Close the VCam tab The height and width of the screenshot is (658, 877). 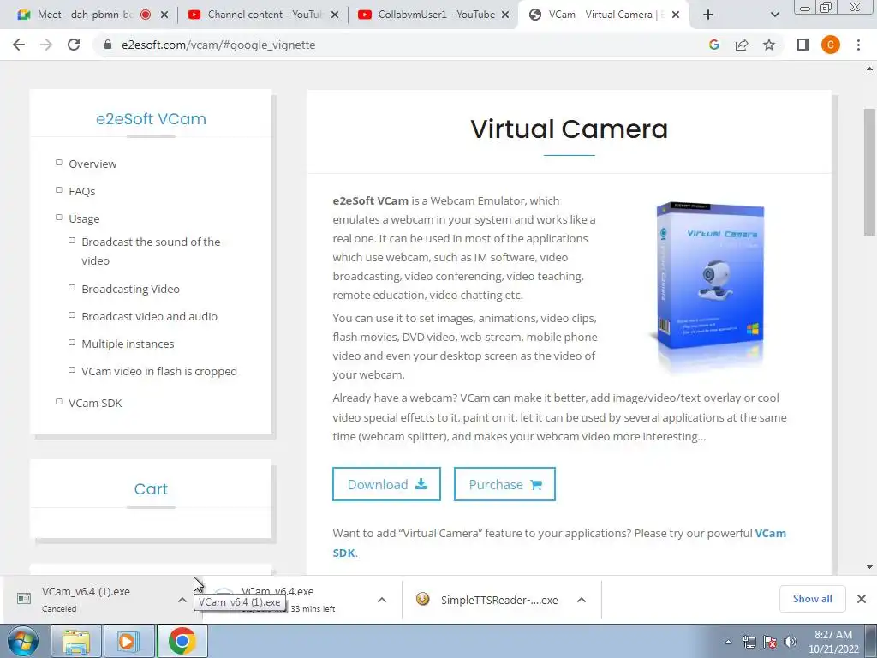[676, 15]
